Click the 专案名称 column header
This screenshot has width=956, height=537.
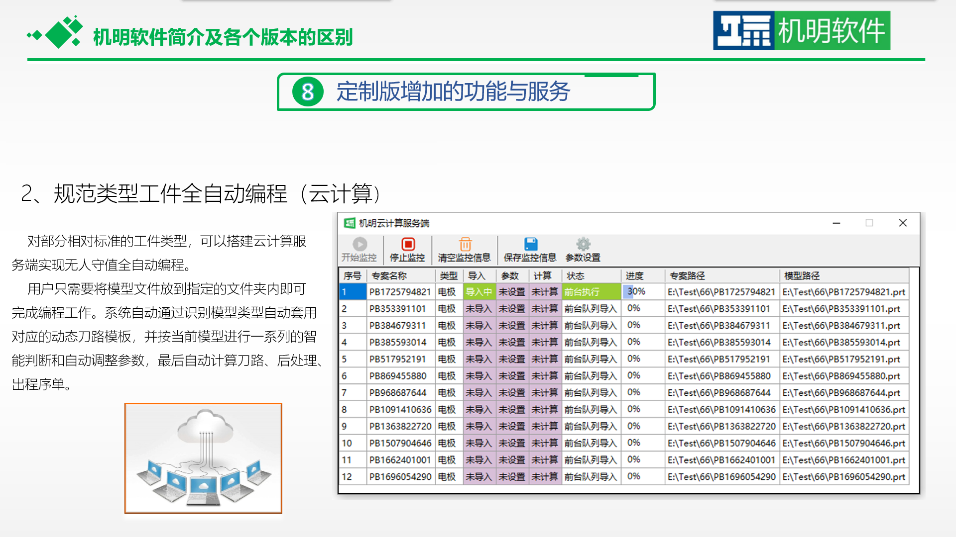point(401,276)
